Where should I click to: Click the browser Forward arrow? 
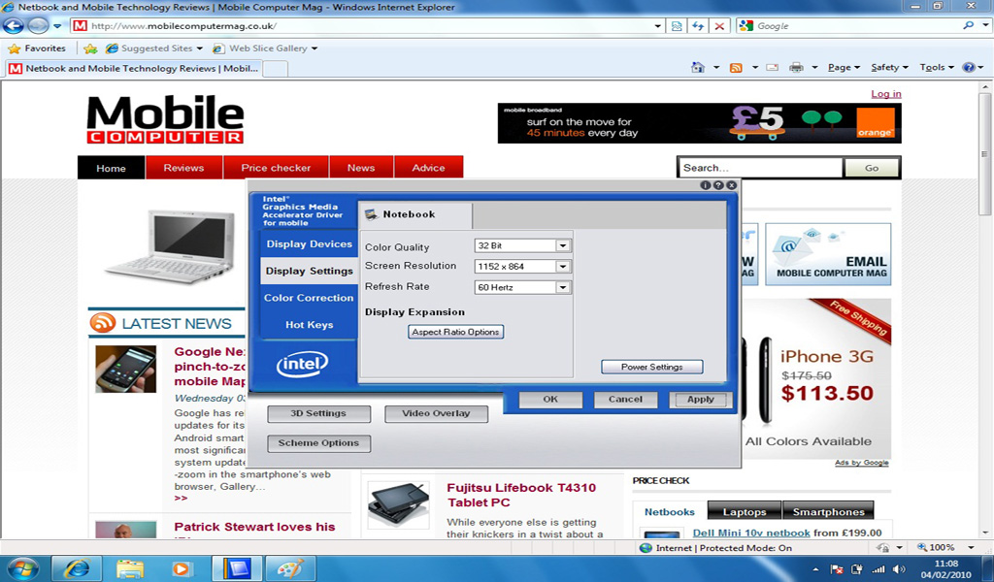click(x=38, y=26)
